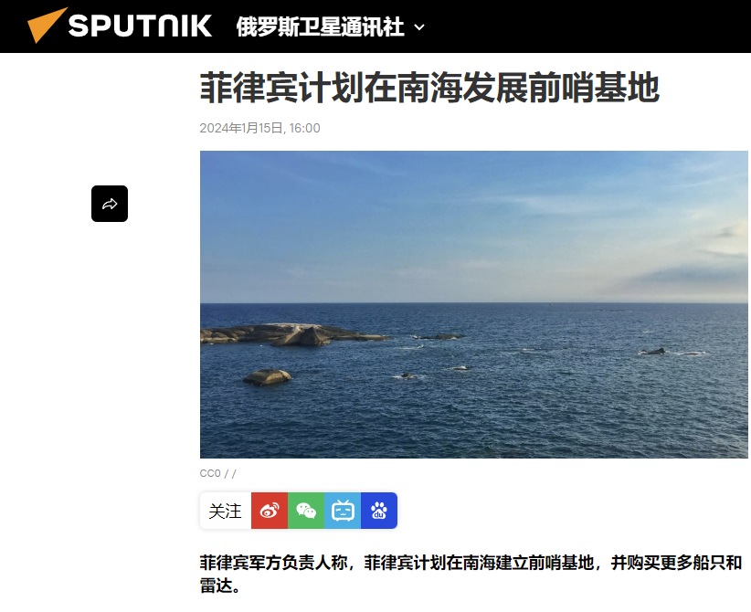This screenshot has height=612, width=751.
Task: Click the article headline 菲律宾计划在南海发展前哨基地
Action: click(429, 88)
